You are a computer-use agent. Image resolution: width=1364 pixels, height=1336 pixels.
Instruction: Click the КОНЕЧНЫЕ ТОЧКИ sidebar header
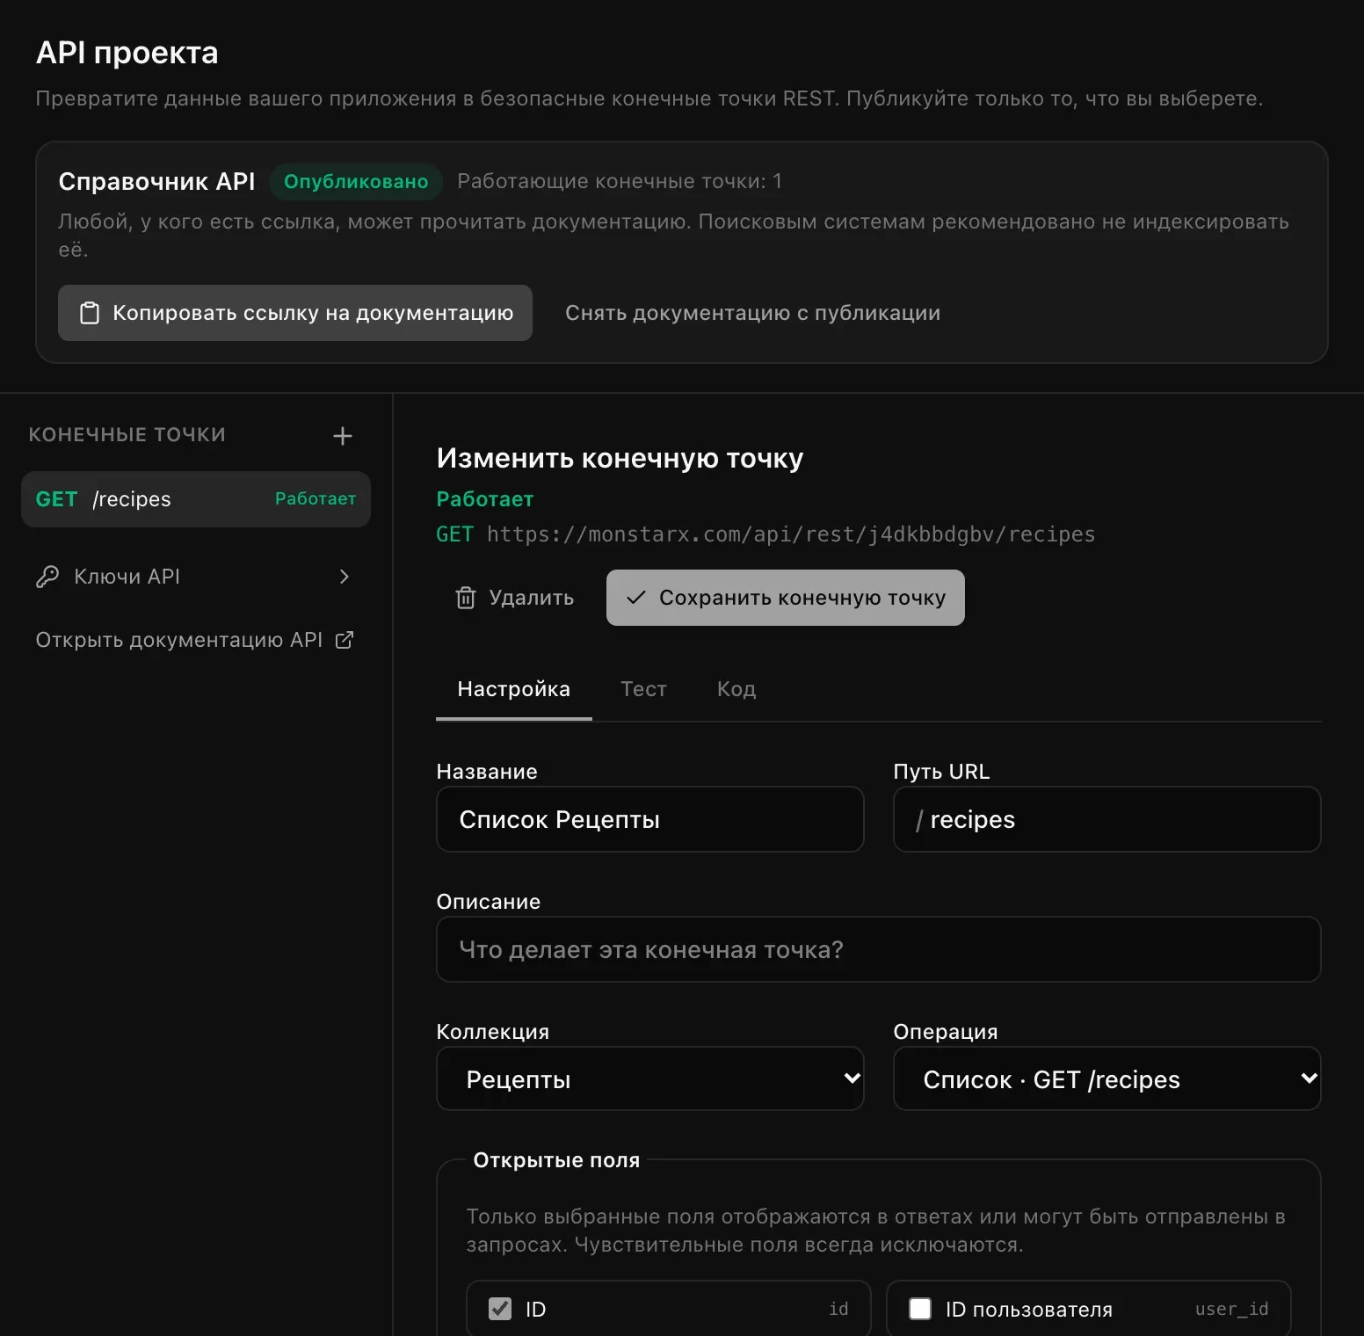[127, 435]
